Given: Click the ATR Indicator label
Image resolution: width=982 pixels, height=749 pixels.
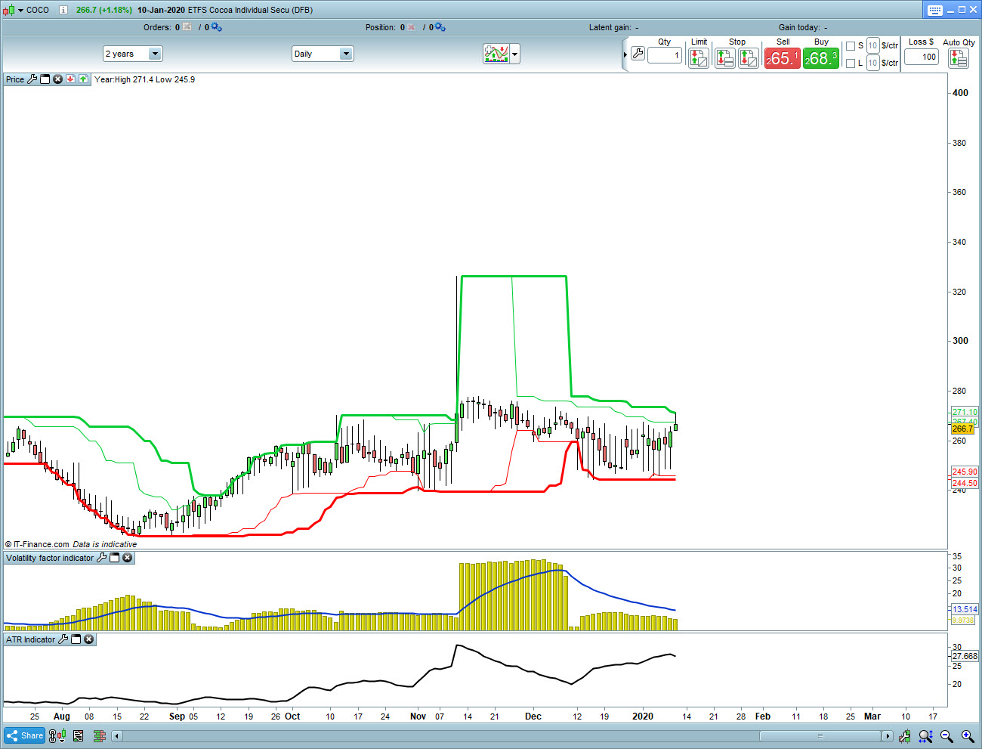Looking at the screenshot, I should click(x=31, y=639).
